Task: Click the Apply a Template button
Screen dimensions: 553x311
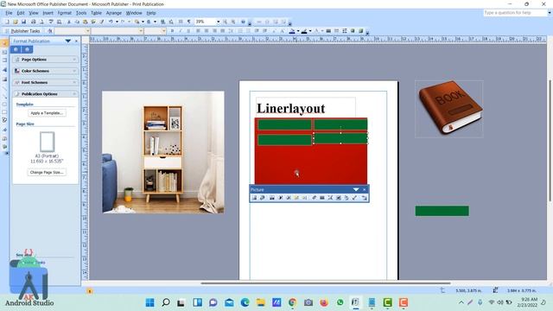Action: [47, 113]
